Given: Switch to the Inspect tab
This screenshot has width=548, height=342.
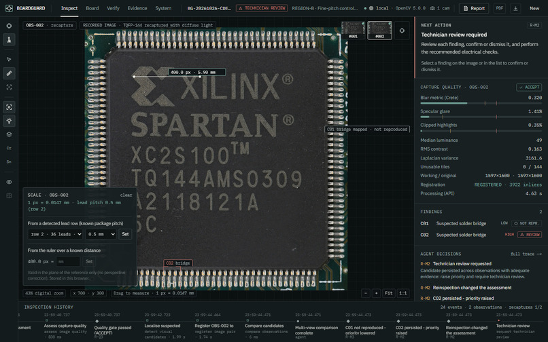Looking at the screenshot, I should (x=69, y=8).
